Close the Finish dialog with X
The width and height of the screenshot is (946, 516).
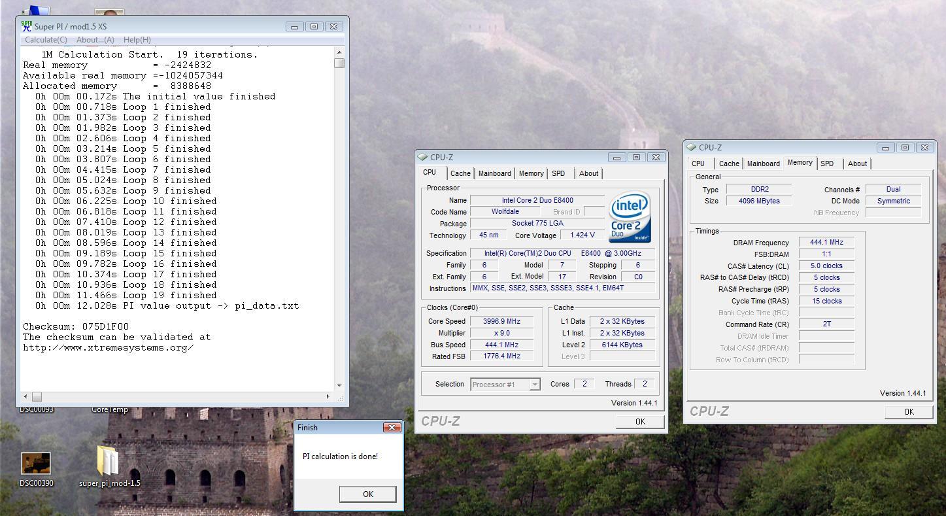(392, 427)
